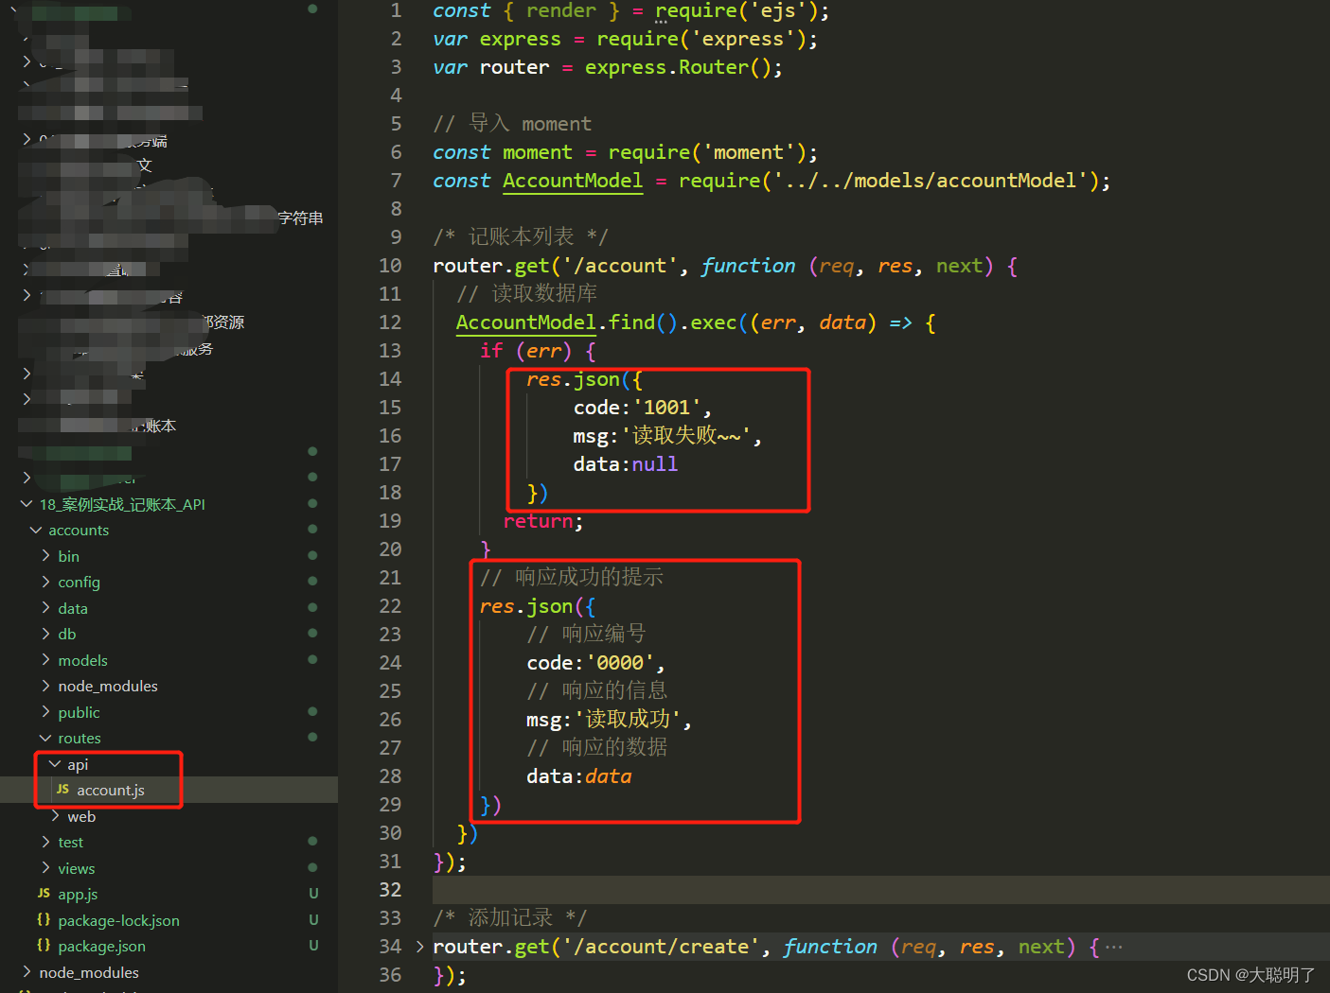Screen dimensions: 1330x993
Task: Expand the test folder
Action: pyautogui.click(x=45, y=842)
